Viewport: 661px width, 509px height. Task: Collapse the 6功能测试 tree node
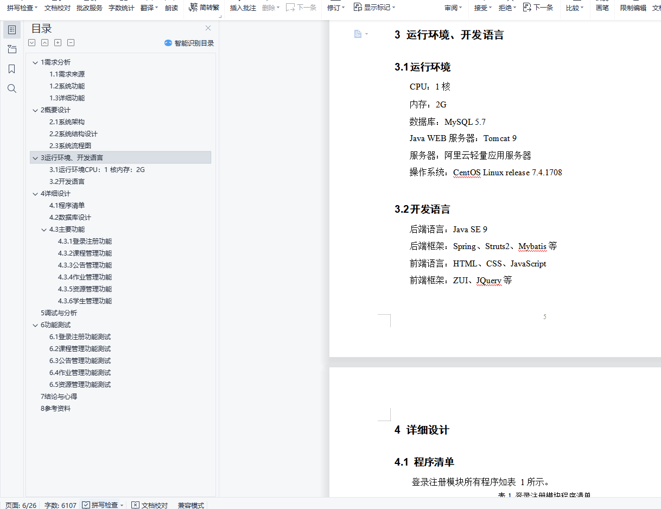click(x=35, y=325)
